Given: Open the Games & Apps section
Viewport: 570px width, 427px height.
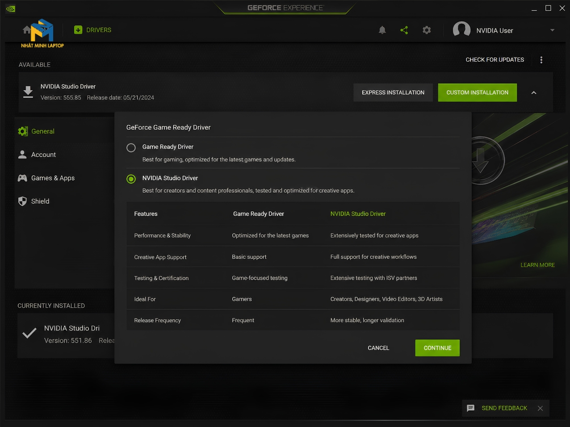Looking at the screenshot, I should click(53, 178).
